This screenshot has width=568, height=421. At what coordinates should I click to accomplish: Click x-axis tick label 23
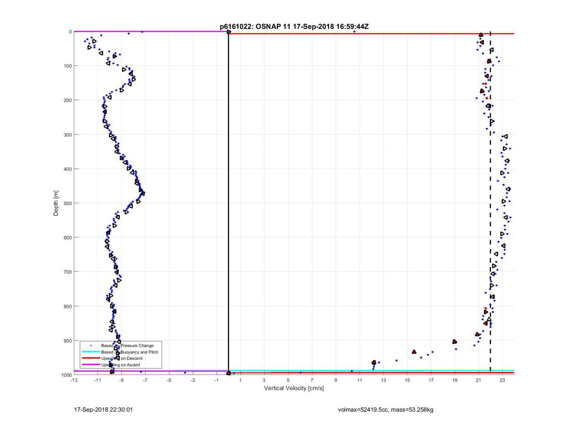tap(502, 380)
